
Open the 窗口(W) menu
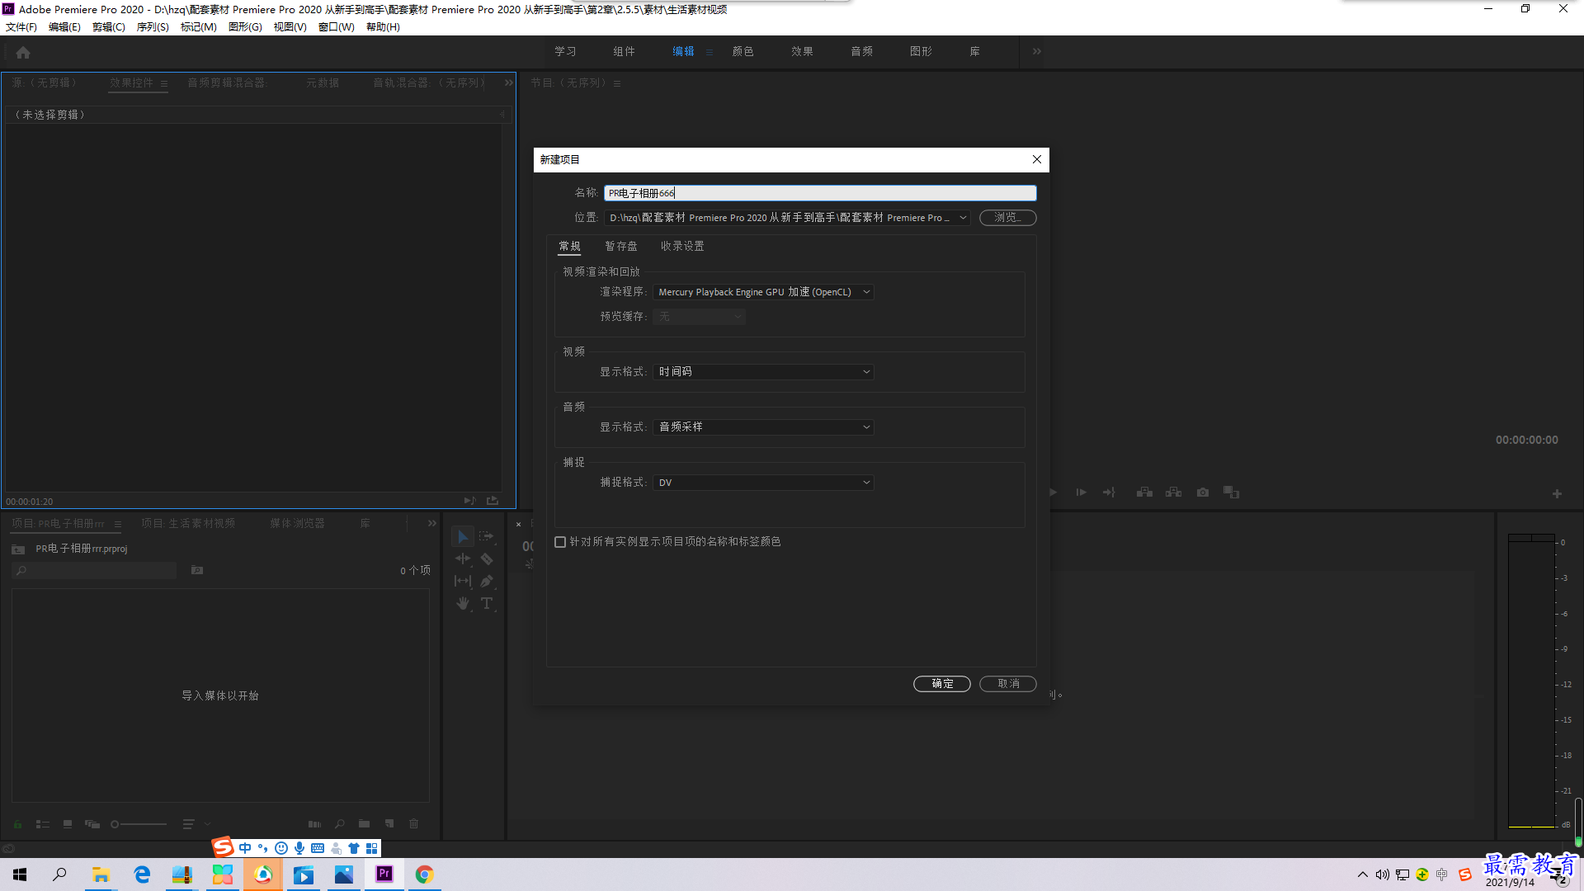click(336, 27)
